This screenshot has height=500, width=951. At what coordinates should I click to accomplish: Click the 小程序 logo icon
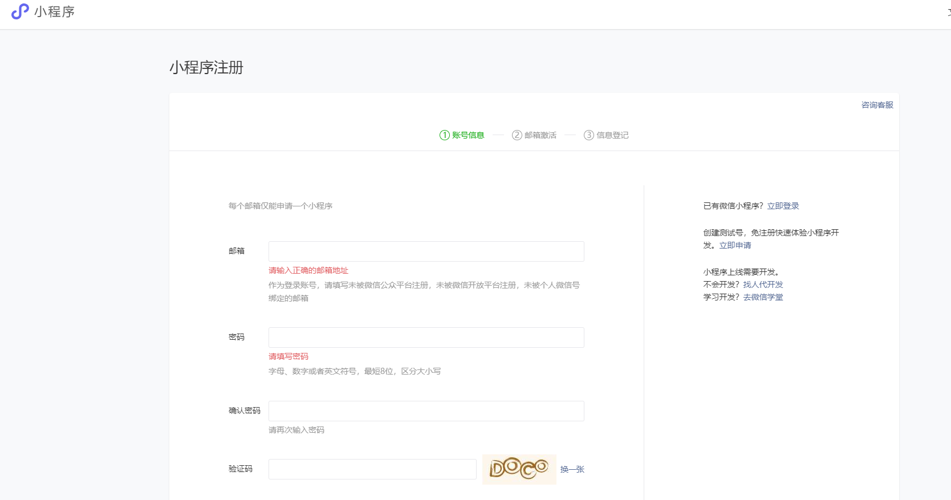[20, 11]
